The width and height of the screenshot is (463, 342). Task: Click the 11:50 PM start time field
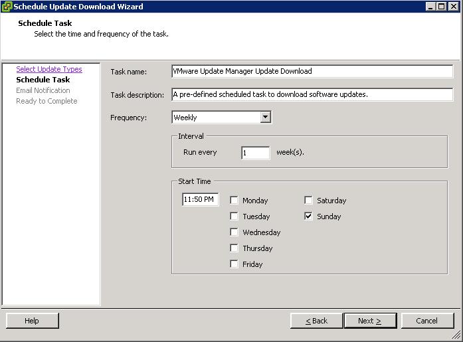200,199
